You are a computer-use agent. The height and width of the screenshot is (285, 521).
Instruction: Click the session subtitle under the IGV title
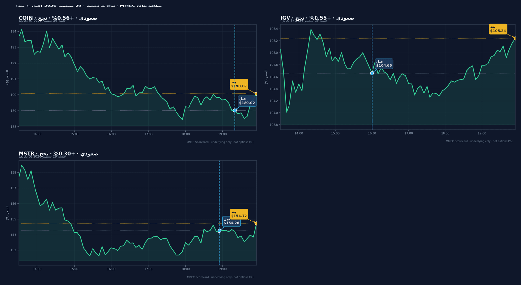click(304, 21)
